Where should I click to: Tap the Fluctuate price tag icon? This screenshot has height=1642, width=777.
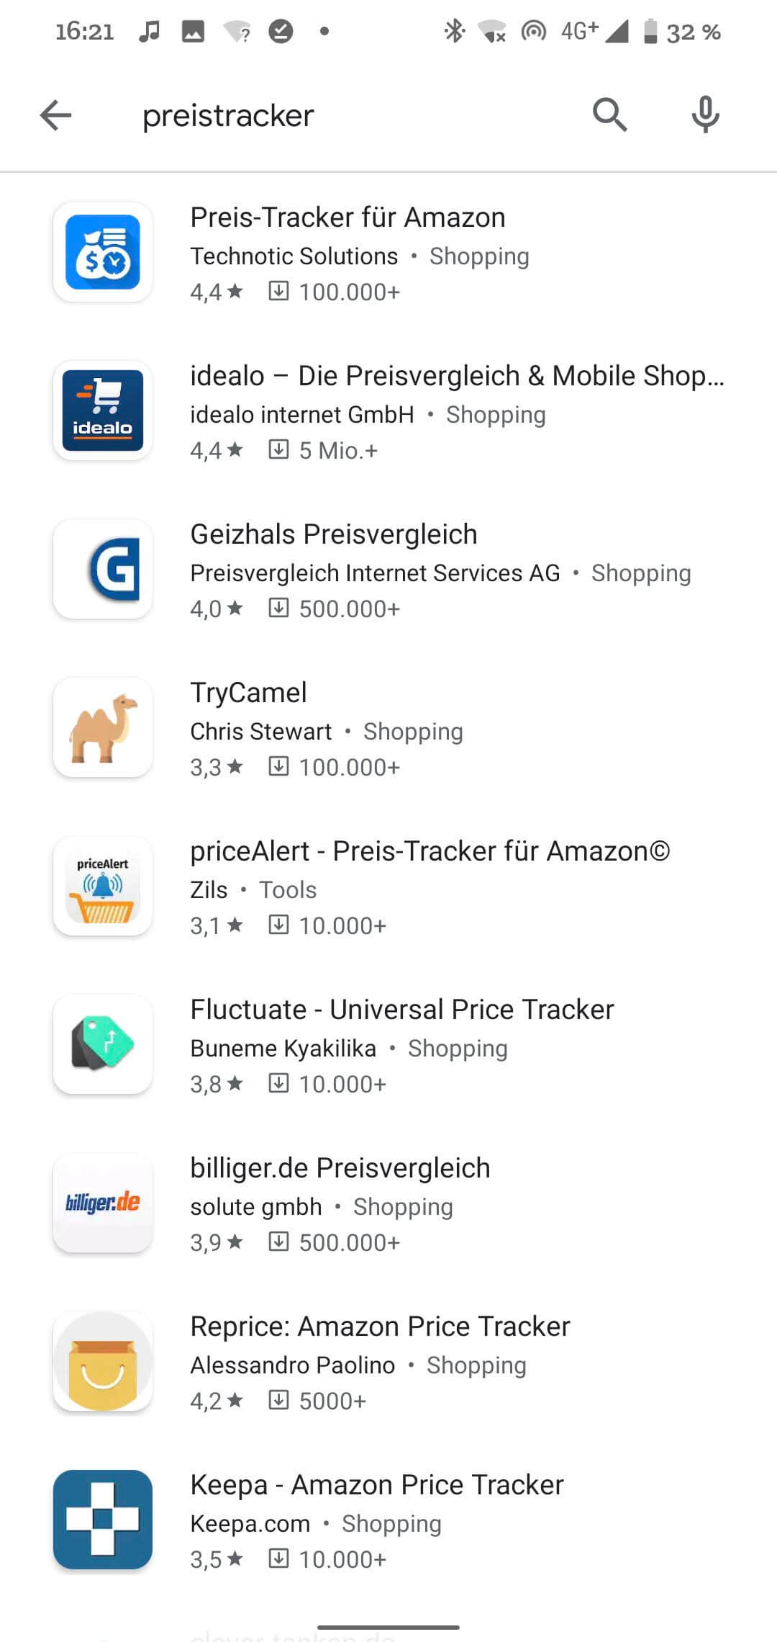click(x=103, y=1044)
